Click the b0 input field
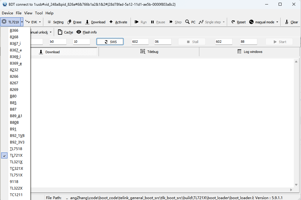The height and width of the screenshot is (200, 301). (x=58, y=42)
